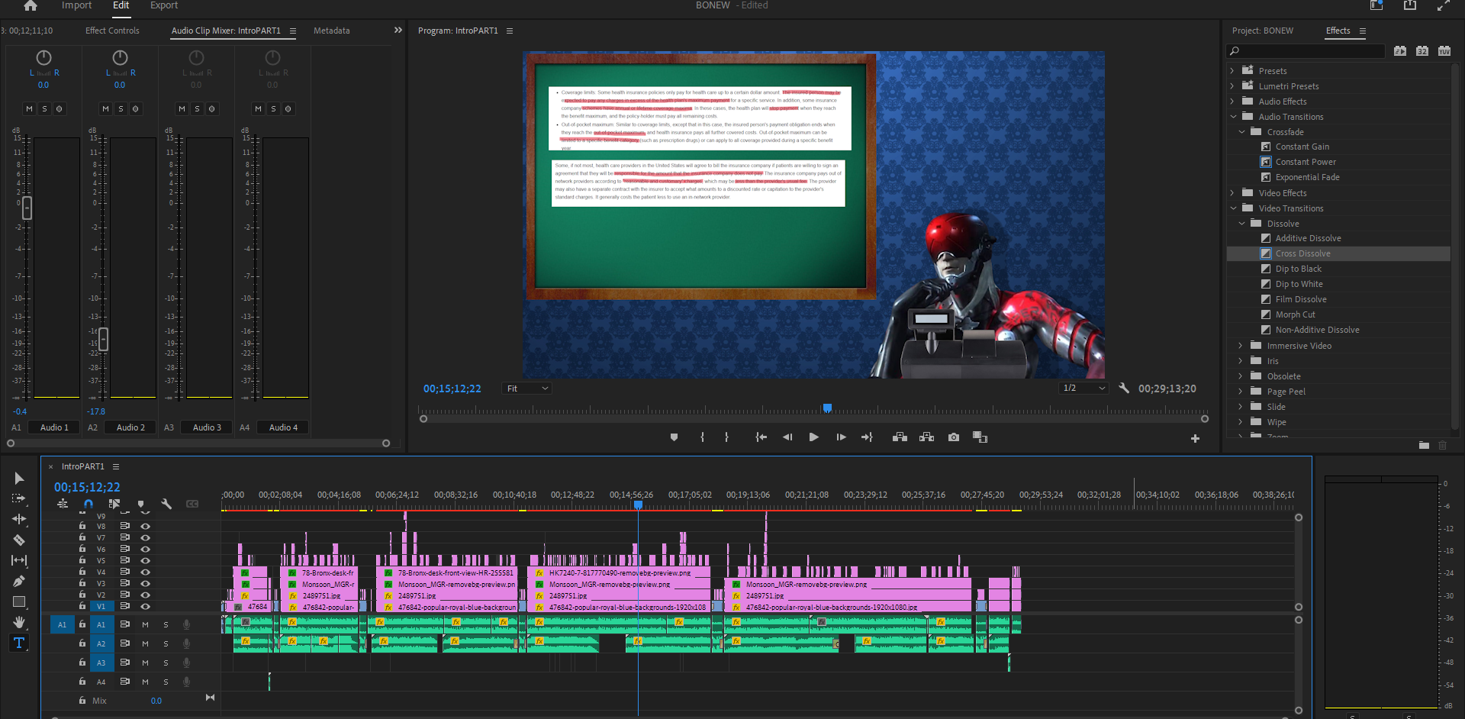Toggle lock on track V1
The height and width of the screenshot is (719, 1465).
(82, 606)
